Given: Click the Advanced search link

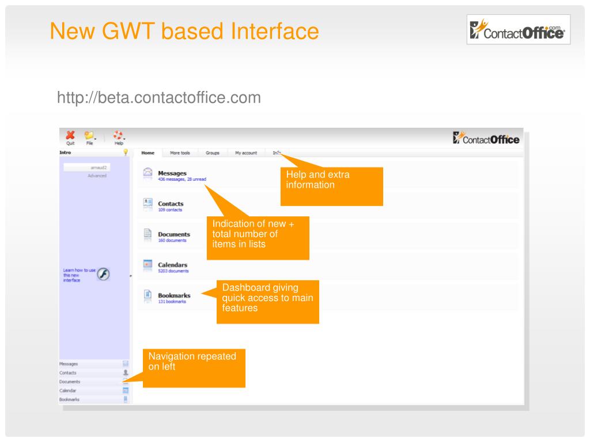Looking at the screenshot, I should pyautogui.click(x=97, y=176).
